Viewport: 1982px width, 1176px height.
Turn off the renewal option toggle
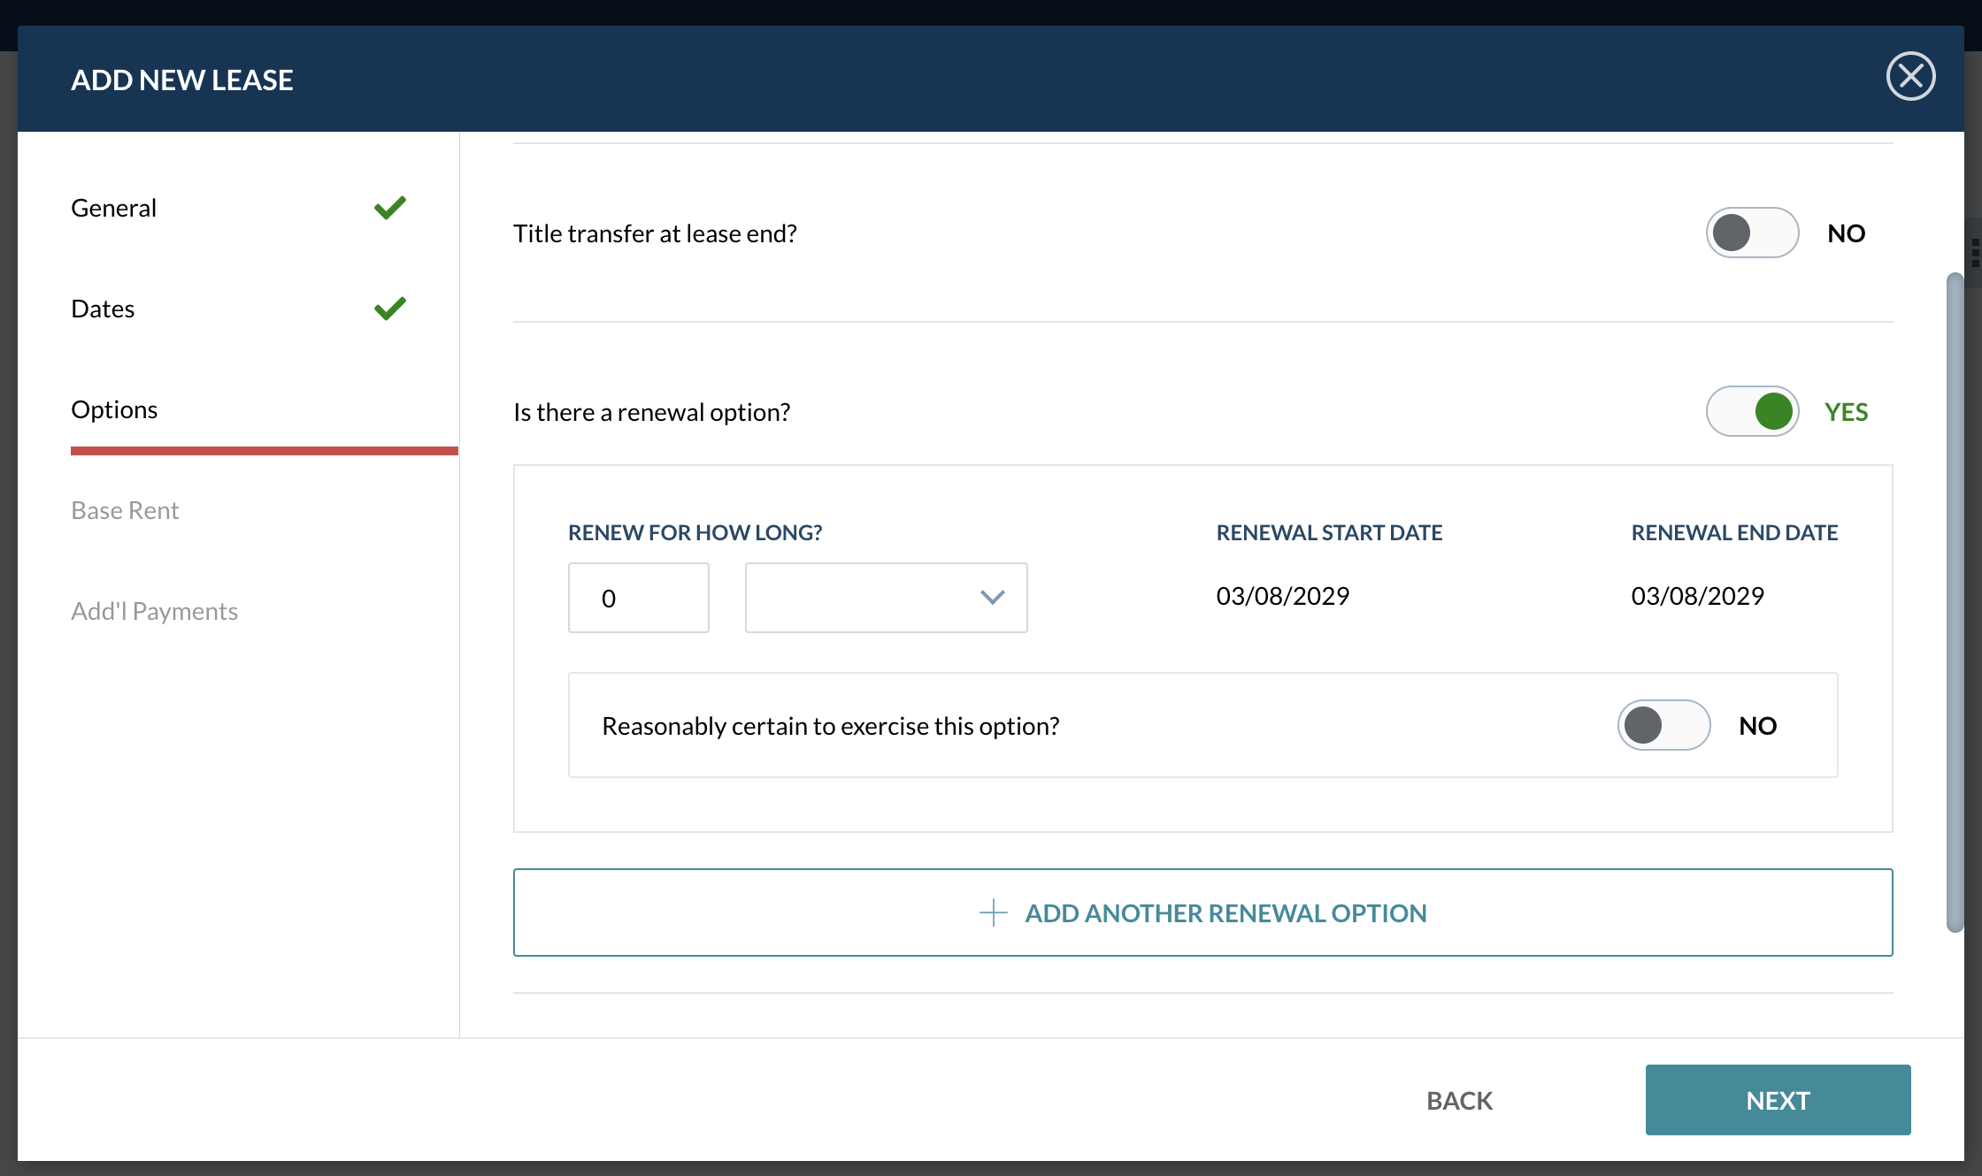[1751, 412]
